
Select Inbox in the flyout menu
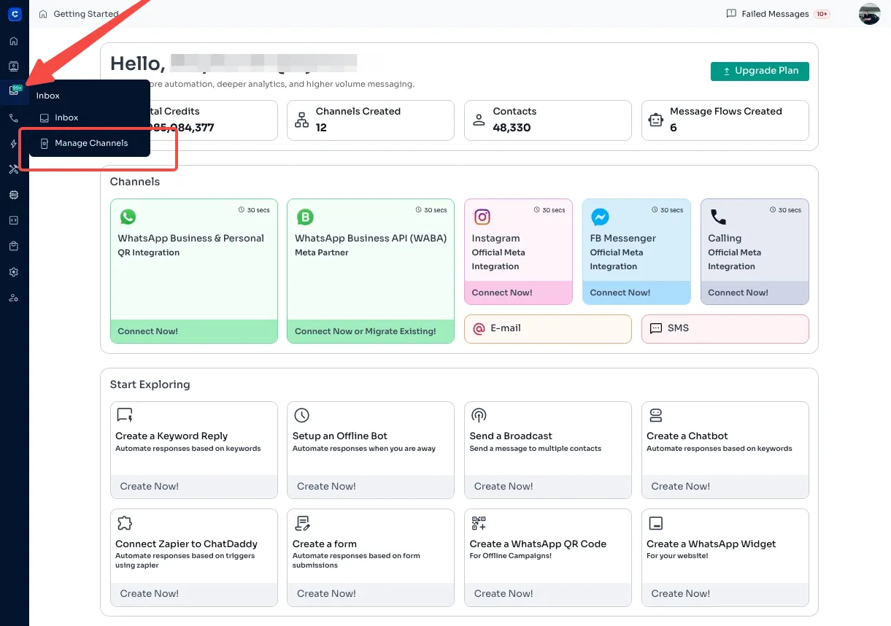(x=66, y=117)
